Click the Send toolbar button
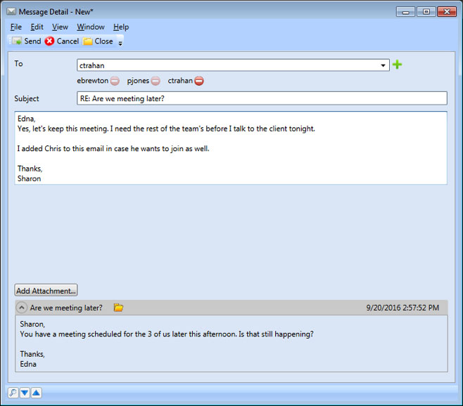Viewport: 463px width, 406px height. point(27,41)
